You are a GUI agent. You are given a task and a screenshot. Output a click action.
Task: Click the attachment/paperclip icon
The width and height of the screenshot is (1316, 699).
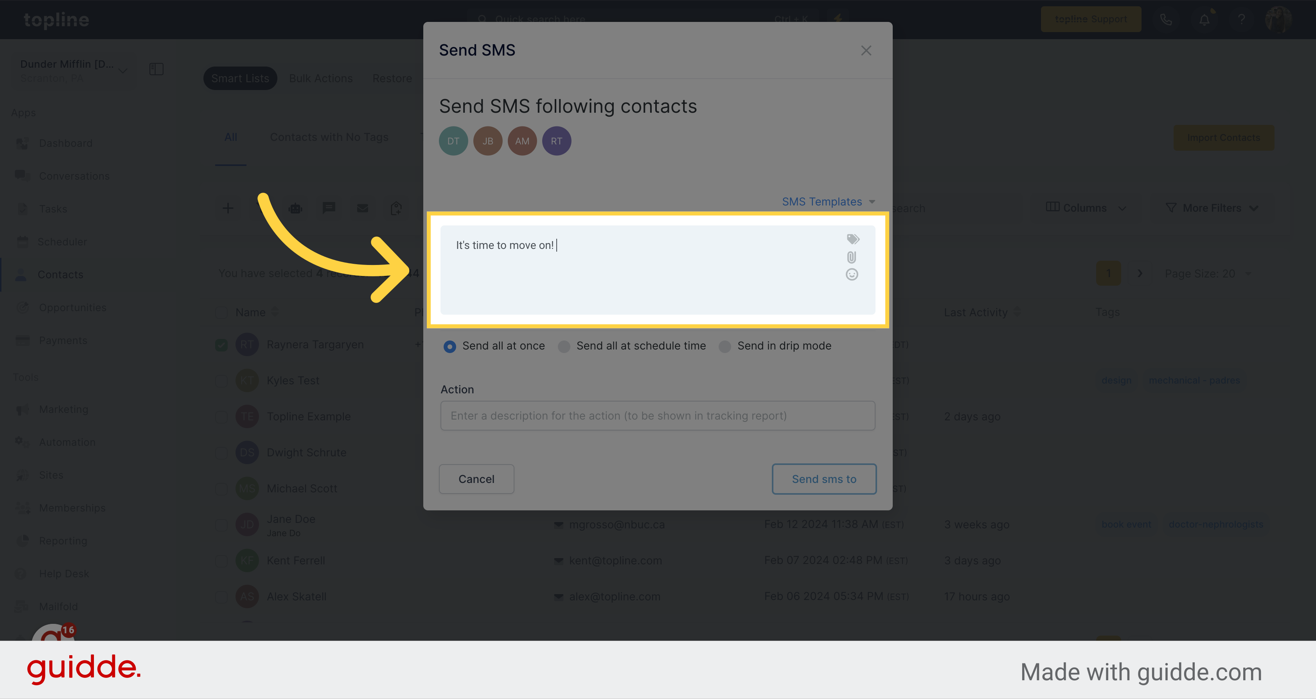tap(851, 257)
